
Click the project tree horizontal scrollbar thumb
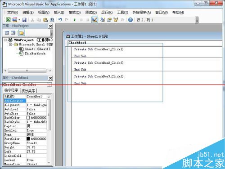(27, 71)
